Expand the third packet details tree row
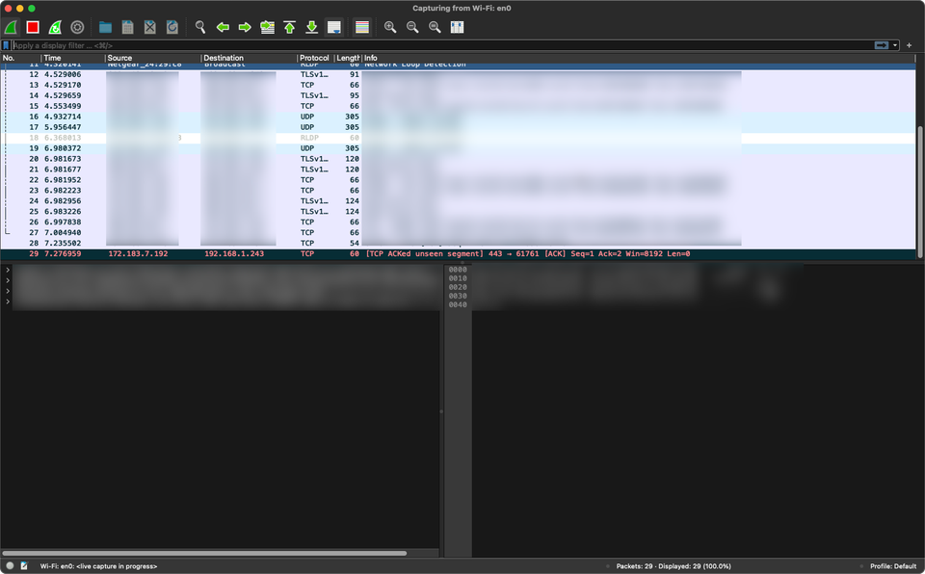 pos(8,291)
